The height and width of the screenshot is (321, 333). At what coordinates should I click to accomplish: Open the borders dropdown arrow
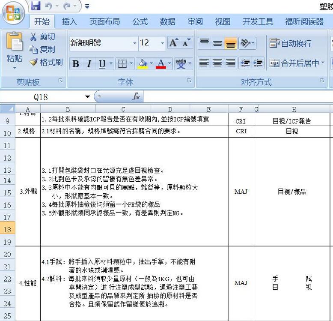pyautogui.click(x=131, y=63)
